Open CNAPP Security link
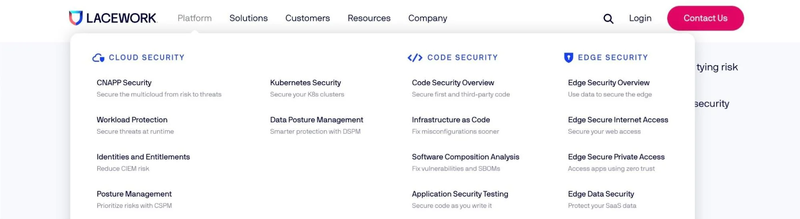Image resolution: width=800 pixels, height=219 pixels. [124, 83]
